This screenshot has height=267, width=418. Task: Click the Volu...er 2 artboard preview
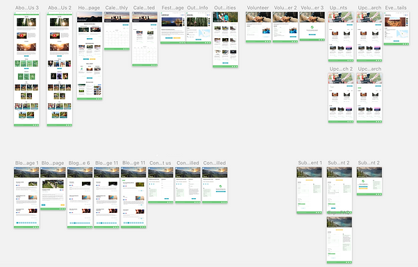(x=285, y=27)
